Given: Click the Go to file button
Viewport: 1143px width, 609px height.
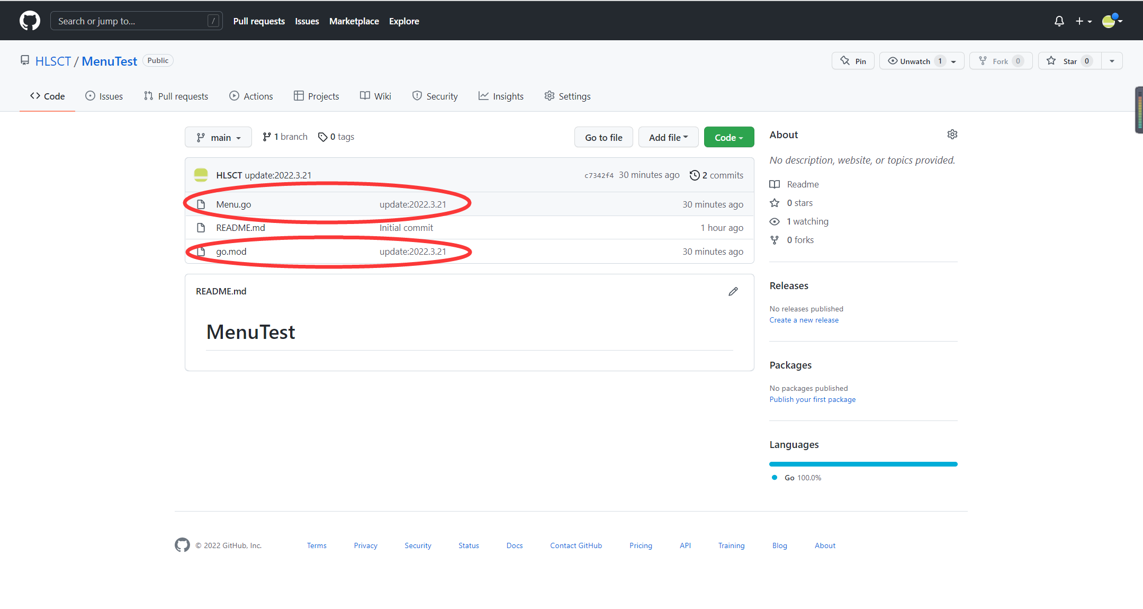Looking at the screenshot, I should pos(604,137).
